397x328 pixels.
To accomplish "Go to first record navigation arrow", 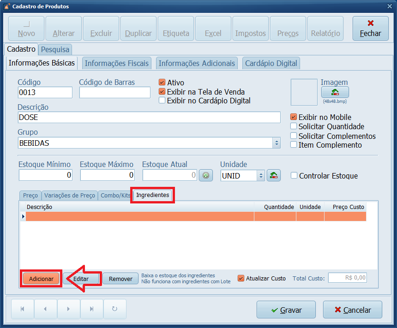I will (22, 310).
